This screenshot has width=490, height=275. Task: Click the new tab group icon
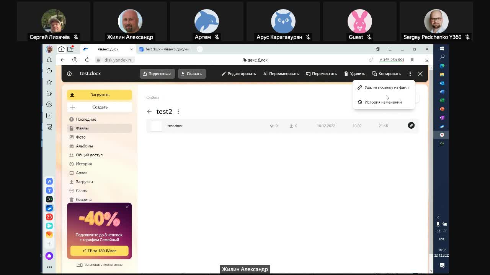(x=70, y=49)
